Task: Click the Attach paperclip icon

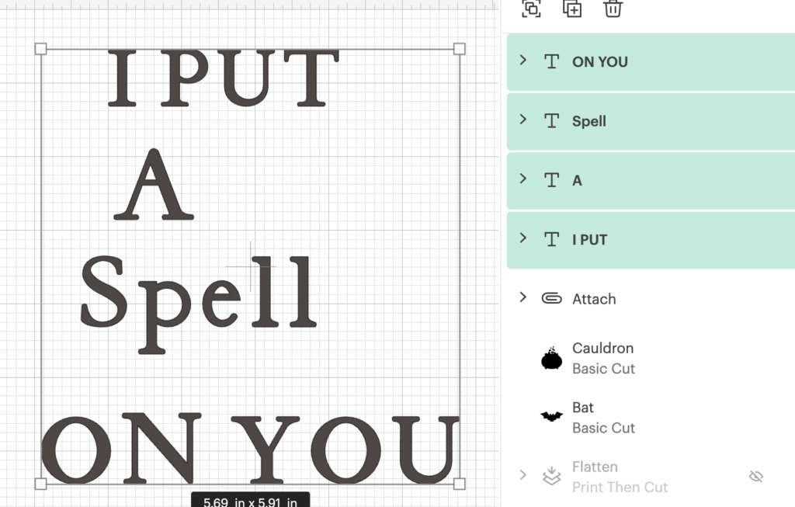Action: point(551,299)
